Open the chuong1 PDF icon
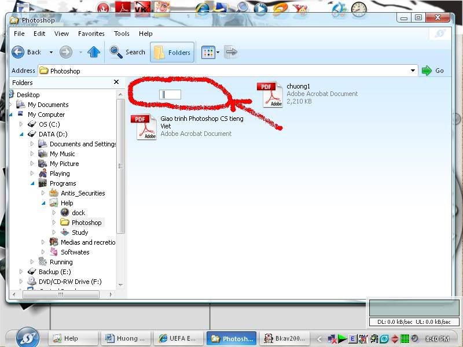The height and width of the screenshot is (347, 463). point(270,94)
